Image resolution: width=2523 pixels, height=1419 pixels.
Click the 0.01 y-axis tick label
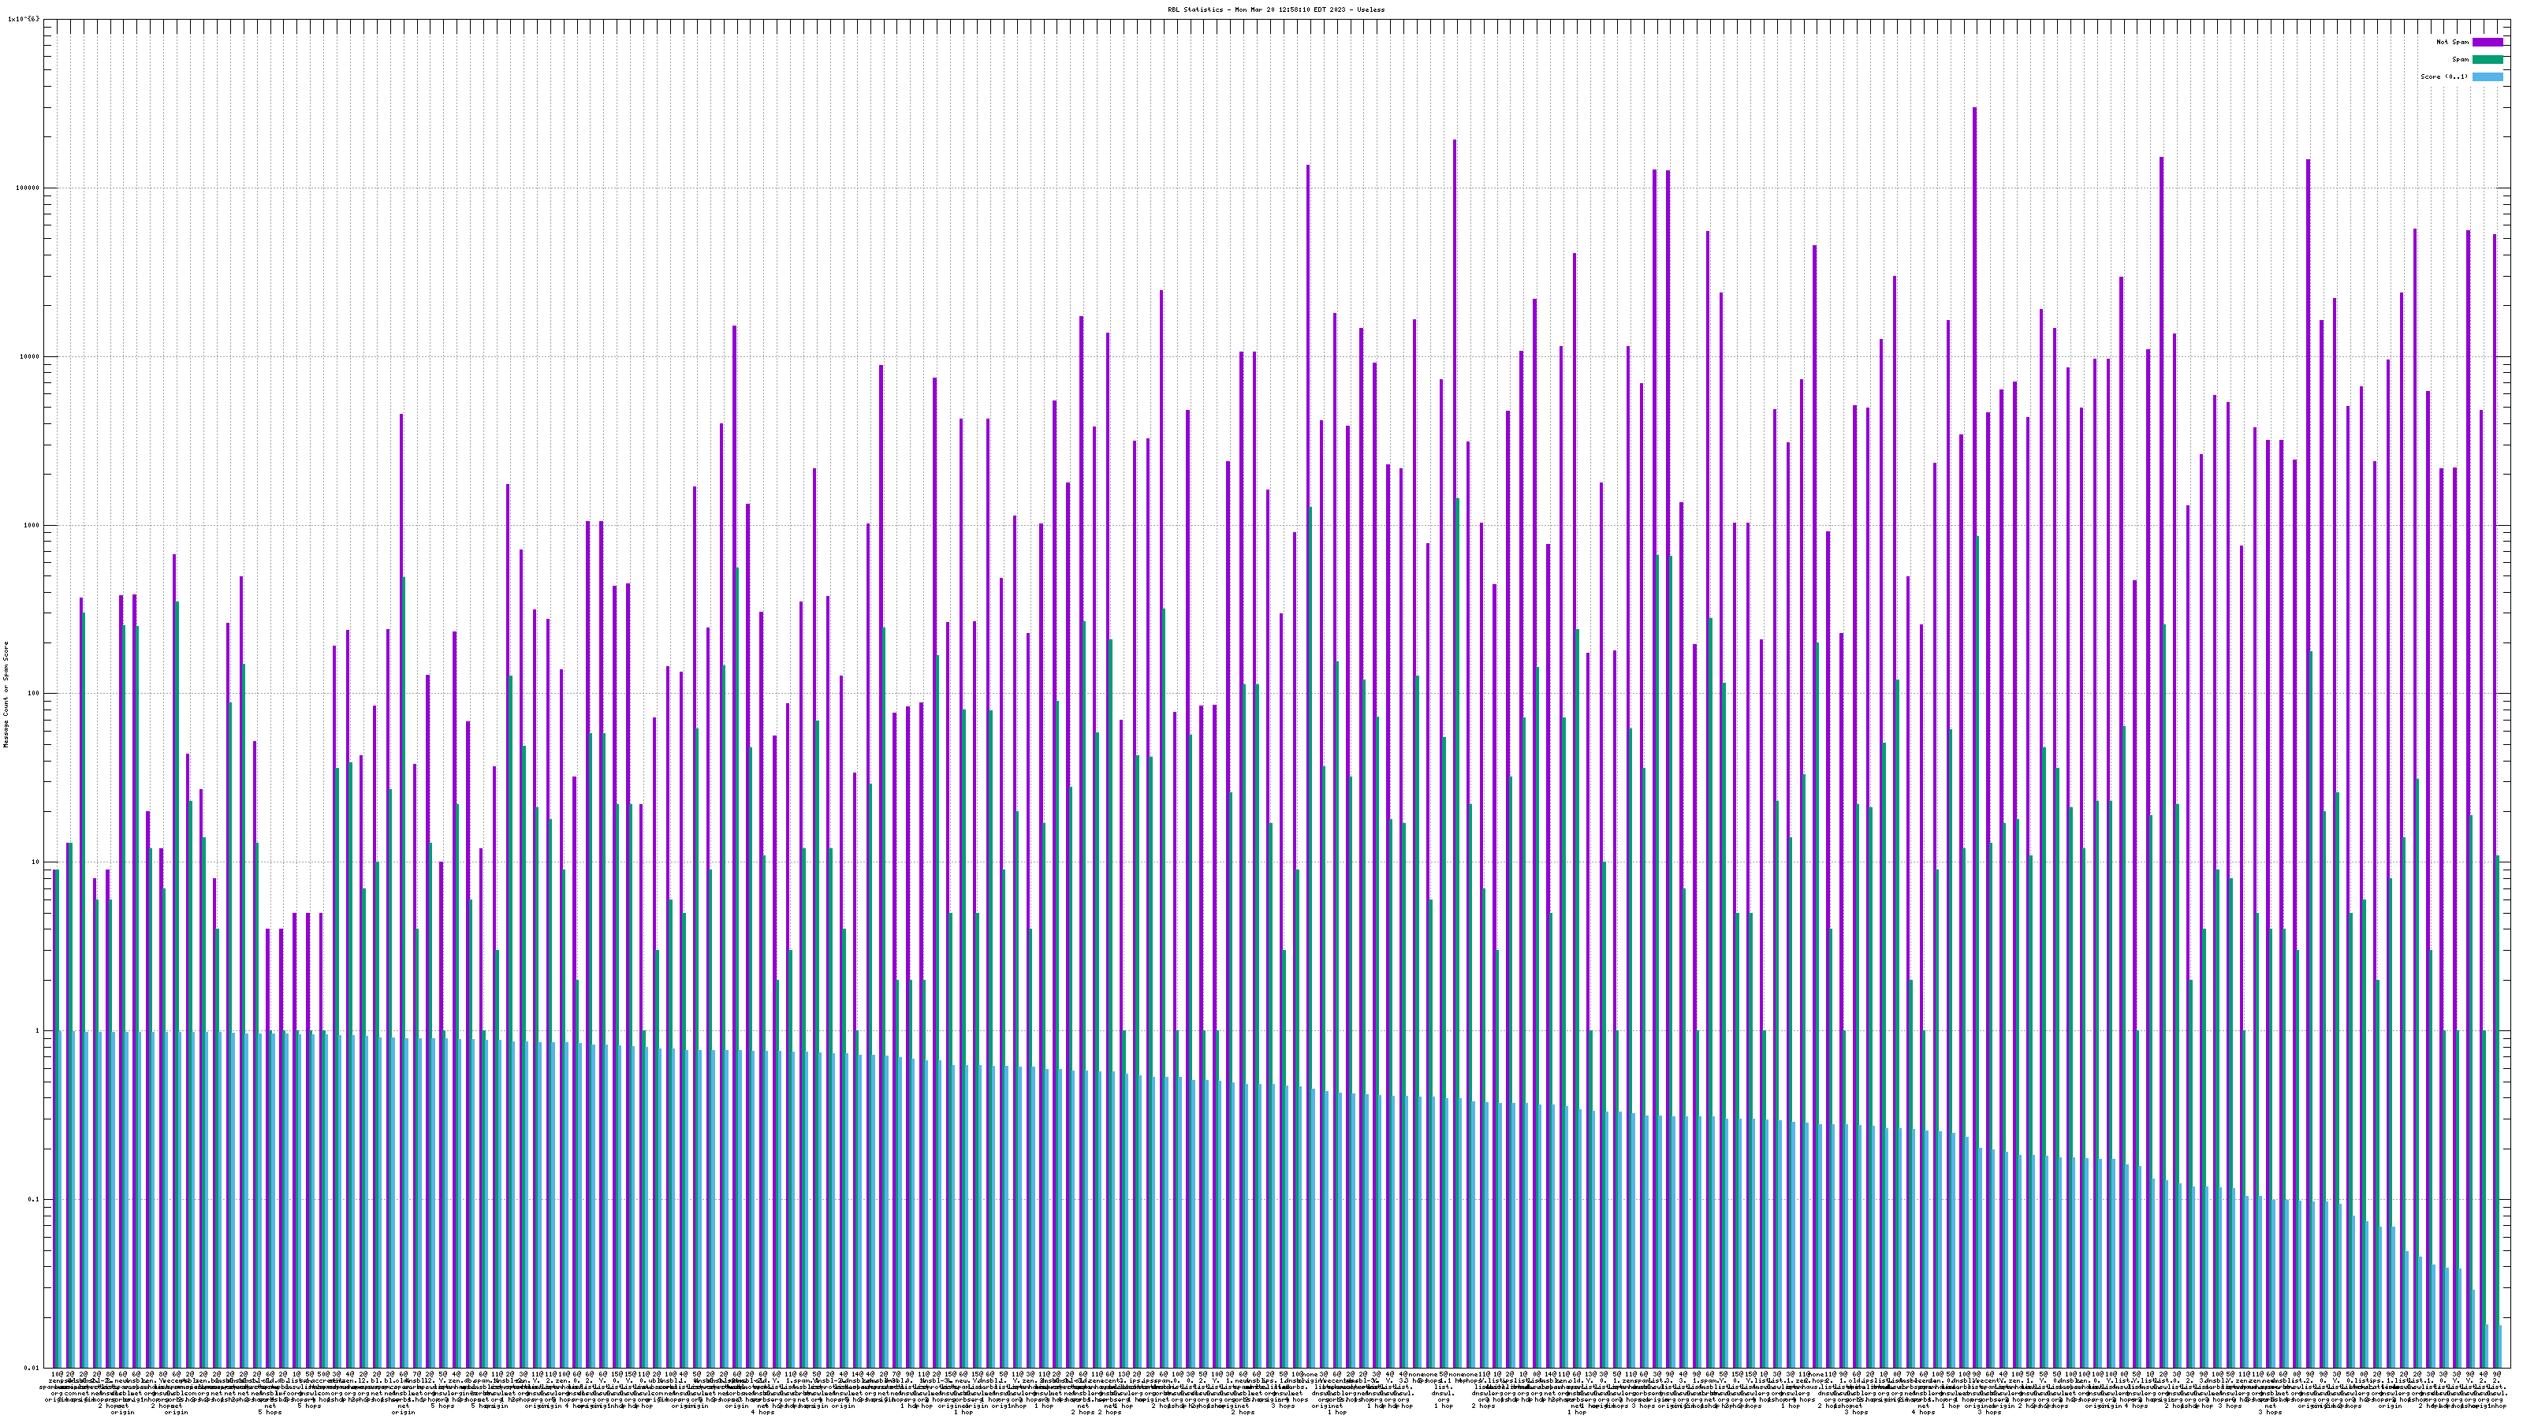coord(31,1367)
